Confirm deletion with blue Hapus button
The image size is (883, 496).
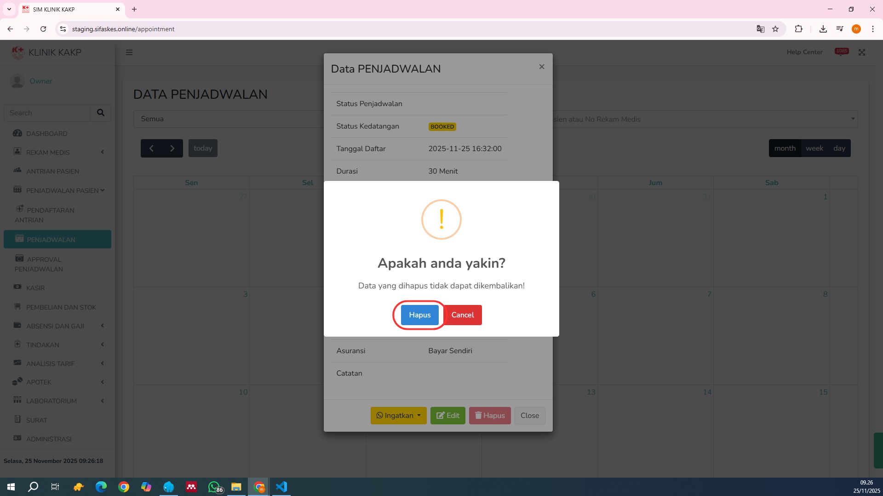point(419,315)
